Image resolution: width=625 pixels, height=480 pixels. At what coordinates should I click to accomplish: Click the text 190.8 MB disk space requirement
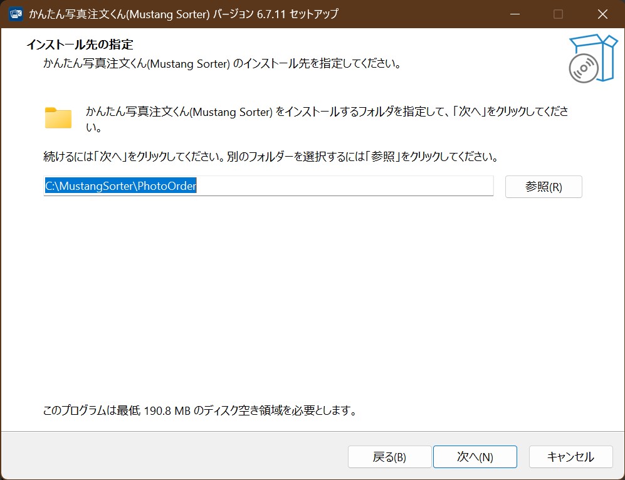click(200, 410)
